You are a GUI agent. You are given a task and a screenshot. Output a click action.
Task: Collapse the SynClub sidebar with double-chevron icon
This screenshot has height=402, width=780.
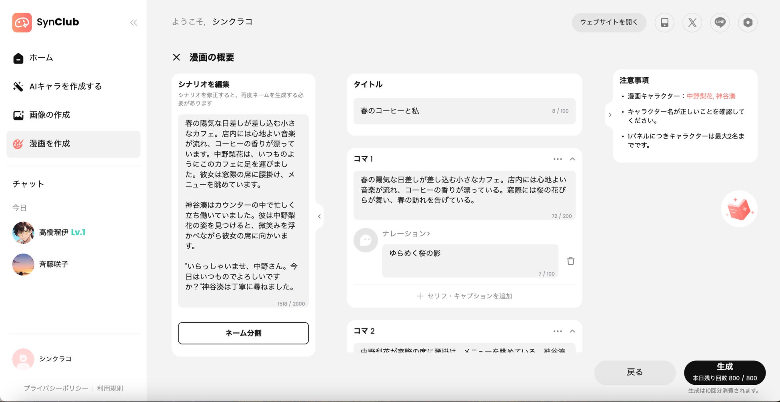pos(134,23)
